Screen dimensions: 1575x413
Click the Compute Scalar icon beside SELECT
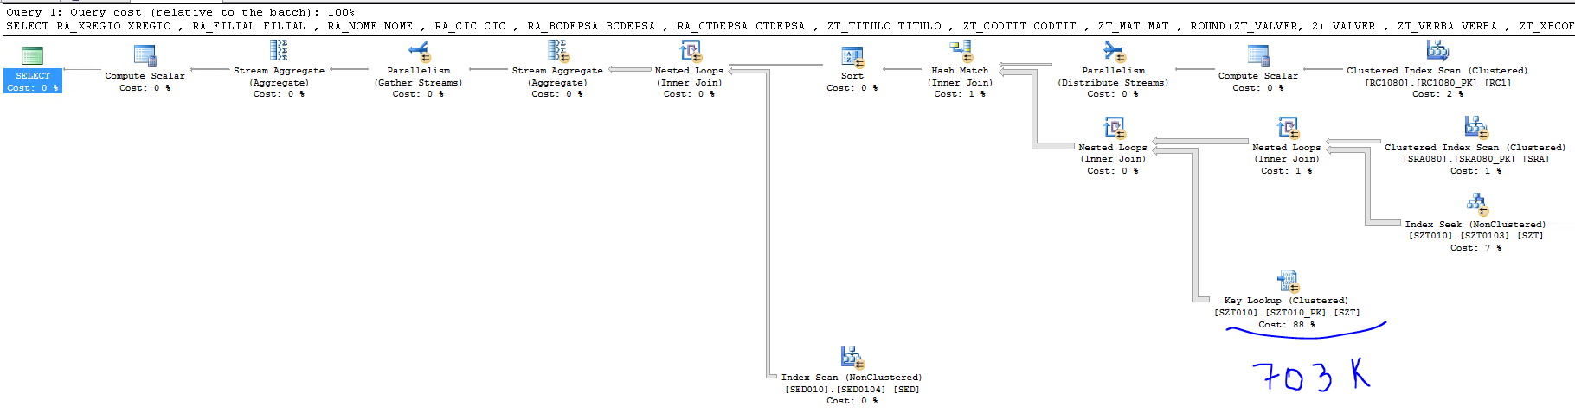tap(145, 56)
